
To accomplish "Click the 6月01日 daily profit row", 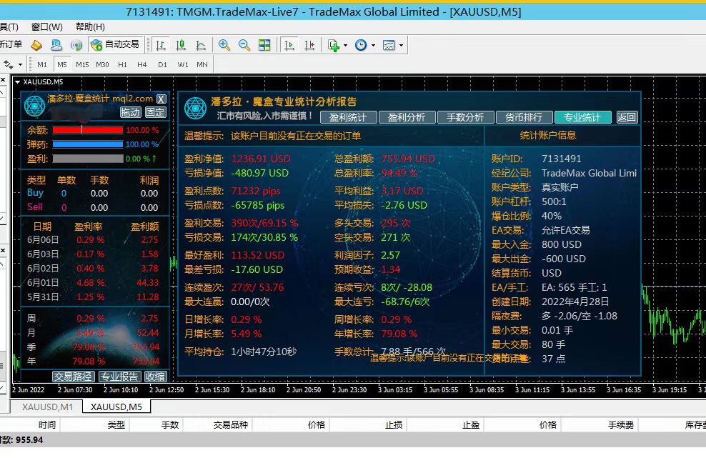I will [93, 283].
